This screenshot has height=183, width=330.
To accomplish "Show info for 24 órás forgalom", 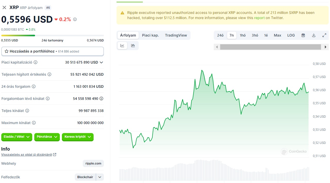I will tap(34, 86).
